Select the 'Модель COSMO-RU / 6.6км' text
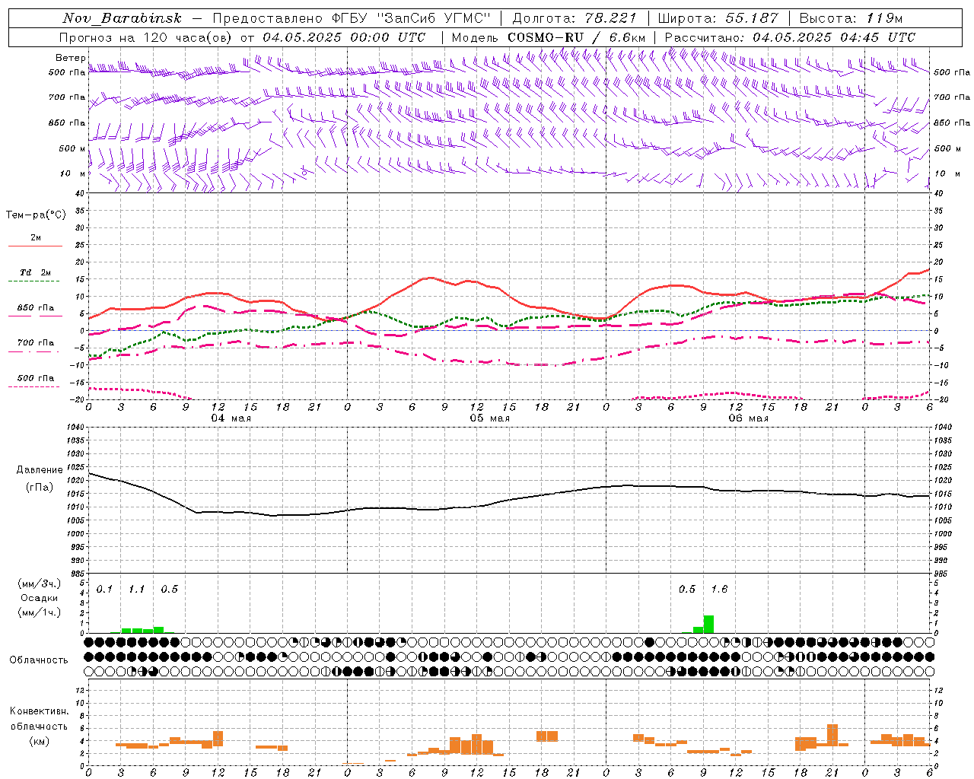Image resolution: width=974 pixels, height=779 pixels. [549, 37]
